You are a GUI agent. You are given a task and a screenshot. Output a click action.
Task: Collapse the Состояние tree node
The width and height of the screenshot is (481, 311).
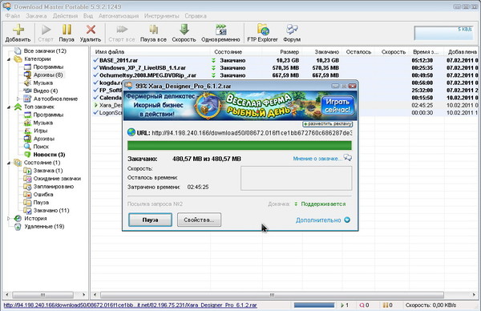pos(9,163)
